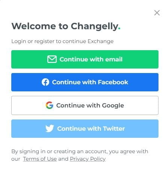This screenshot has width=166, height=179.
Task: Click the word Exchange in the subtitle
Action: point(101,41)
